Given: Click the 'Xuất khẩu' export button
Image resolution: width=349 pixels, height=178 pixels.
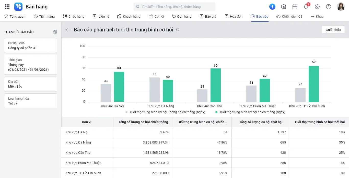Looking at the screenshot, I should point(333,30).
